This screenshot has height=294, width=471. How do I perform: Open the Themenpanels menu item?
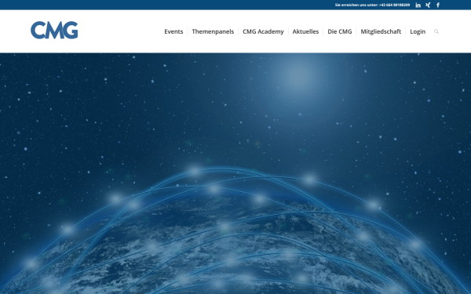coord(213,31)
